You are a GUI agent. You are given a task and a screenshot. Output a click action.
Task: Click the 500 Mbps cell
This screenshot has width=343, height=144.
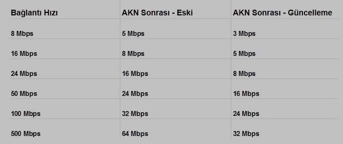[26, 134]
